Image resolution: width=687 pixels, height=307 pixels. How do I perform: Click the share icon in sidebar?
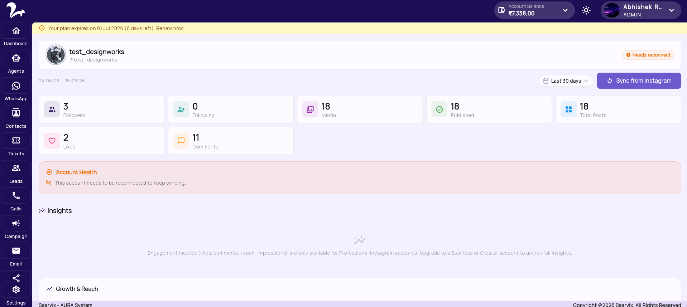pos(16,278)
